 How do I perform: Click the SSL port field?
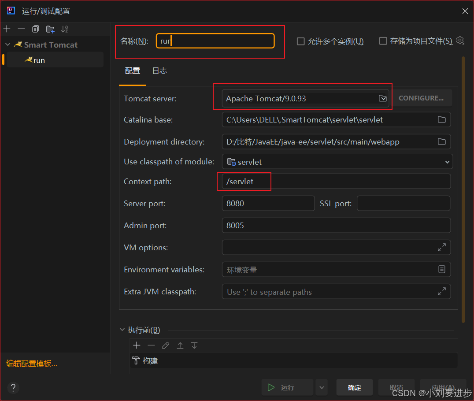coord(403,203)
